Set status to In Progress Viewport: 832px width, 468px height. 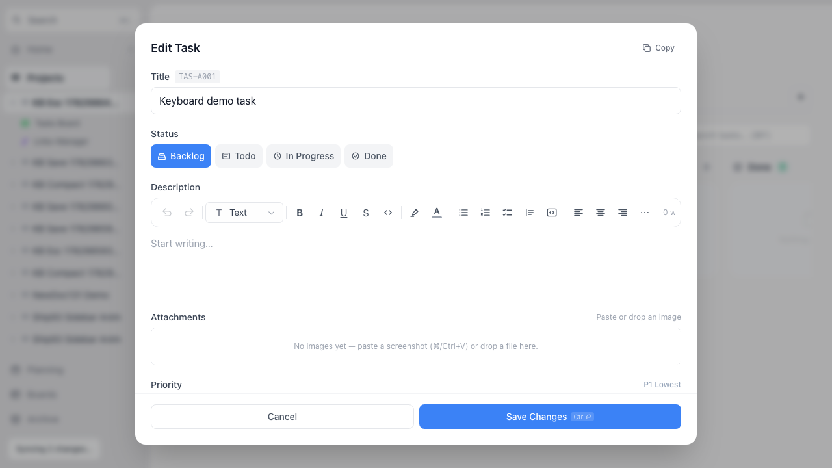click(304, 156)
